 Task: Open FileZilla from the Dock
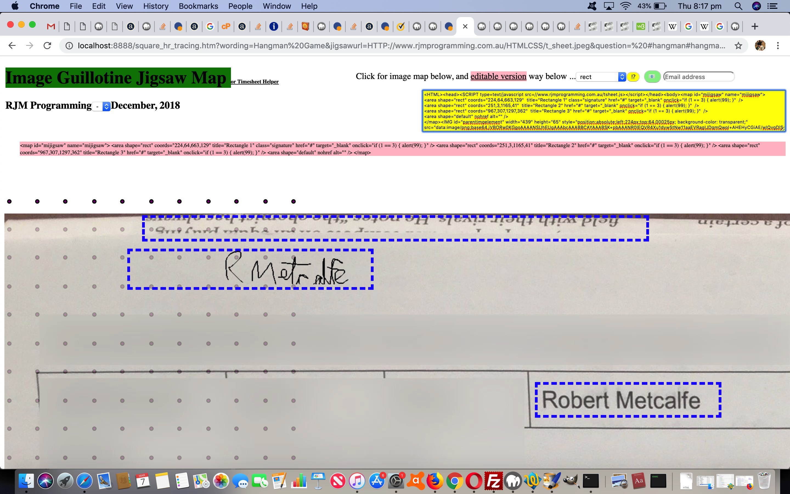pyautogui.click(x=493, y=481)
